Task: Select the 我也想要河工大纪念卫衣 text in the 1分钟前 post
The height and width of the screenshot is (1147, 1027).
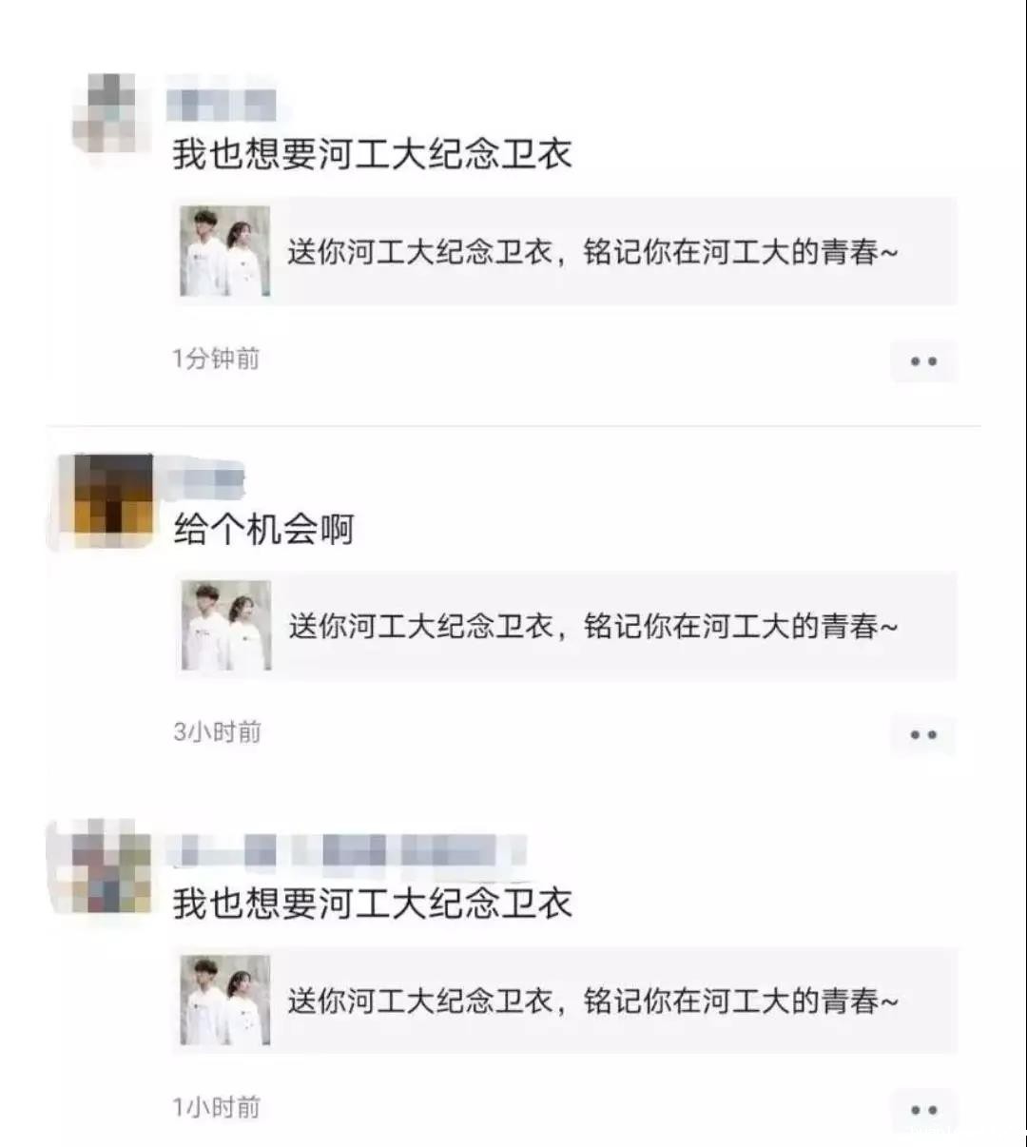Action: click(x=372, y=154)
